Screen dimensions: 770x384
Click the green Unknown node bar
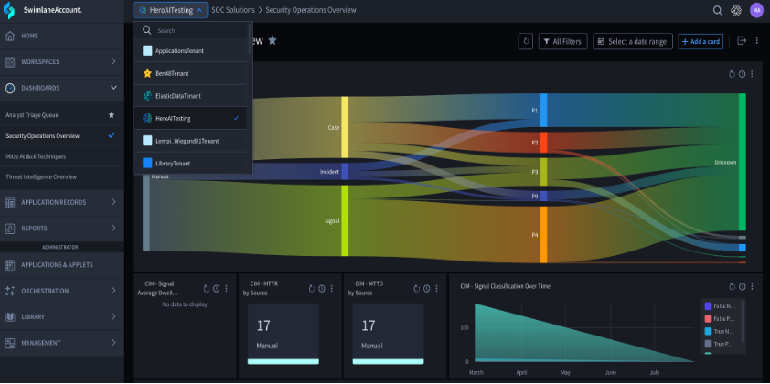(743, 162)
